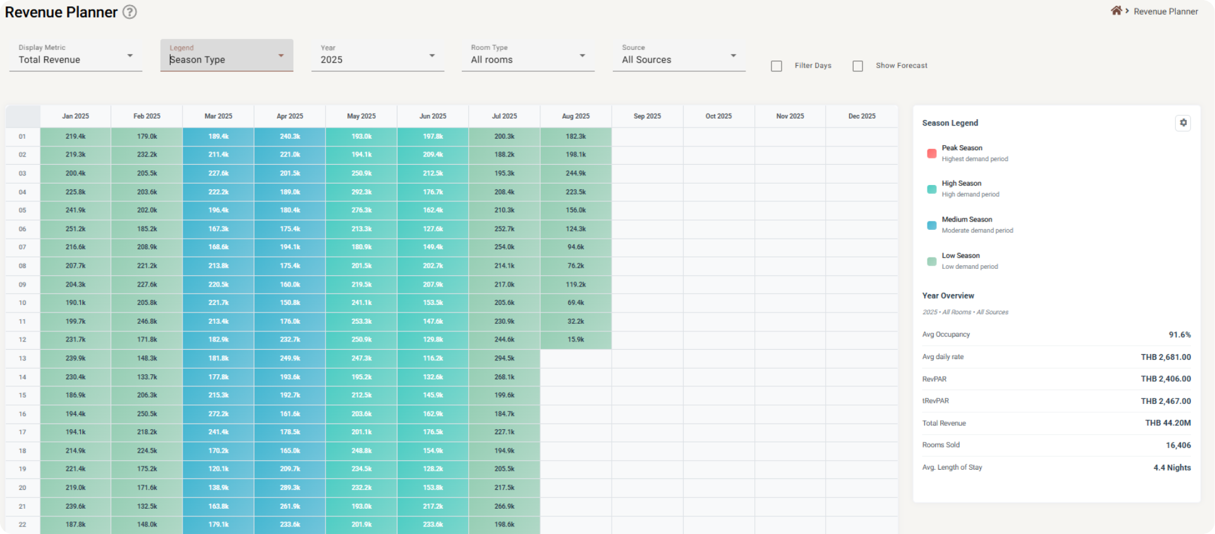Click the Low Season green swatch
The image size is (1215, 534).
coord(931,261)
